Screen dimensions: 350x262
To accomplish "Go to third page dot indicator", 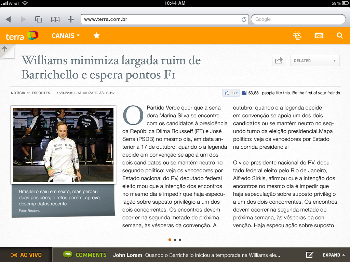I will tap(180, 240).
